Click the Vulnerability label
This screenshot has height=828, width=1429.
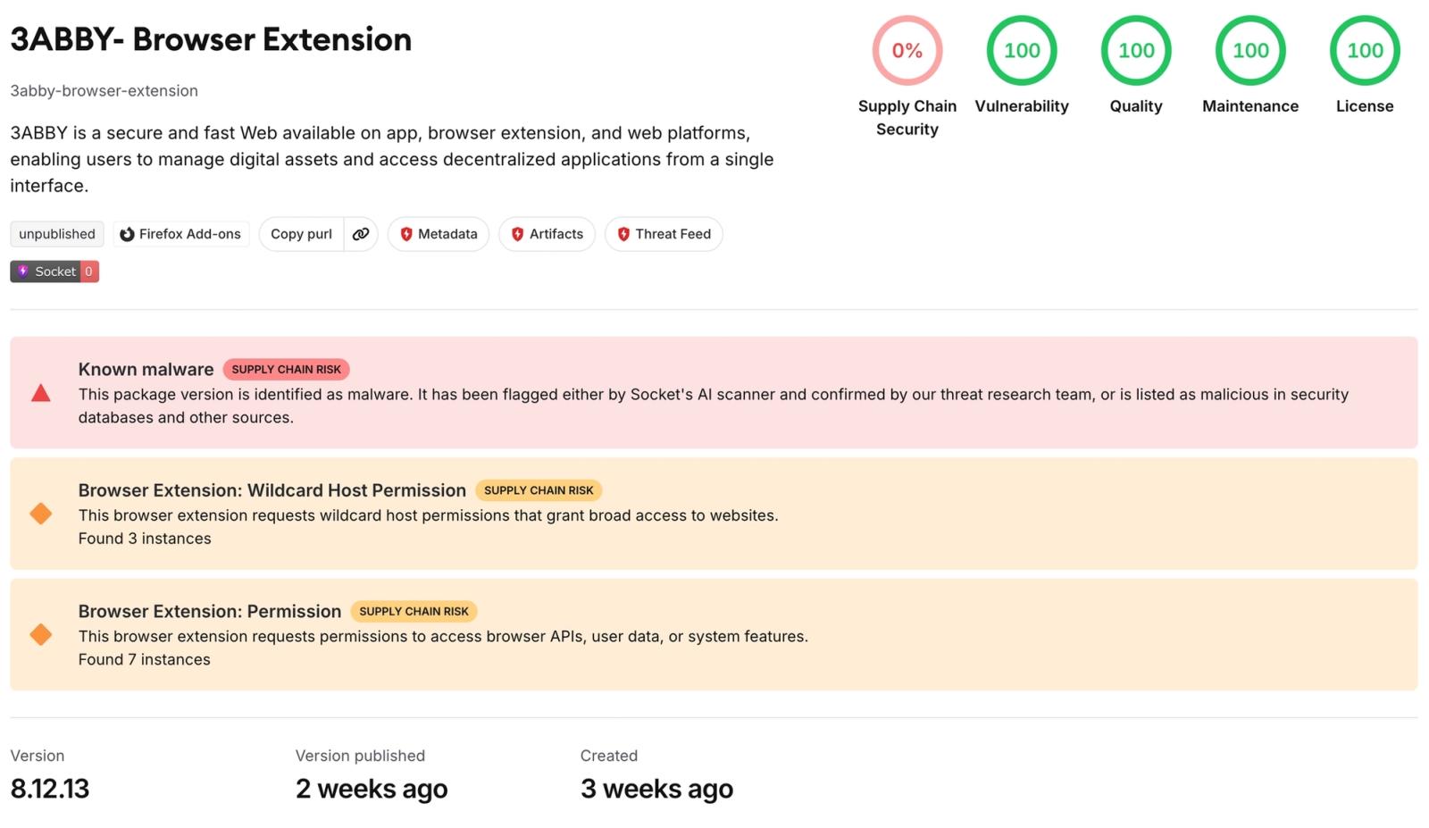click(1022, 106)
